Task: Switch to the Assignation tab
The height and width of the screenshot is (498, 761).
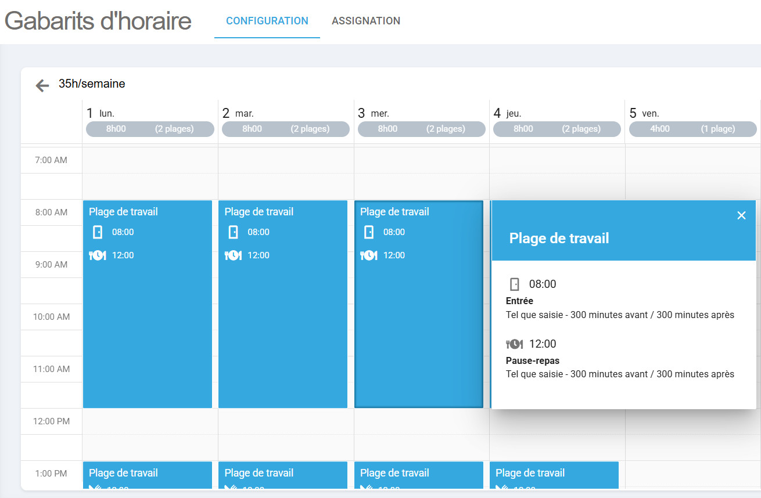Action: (365, 21)
